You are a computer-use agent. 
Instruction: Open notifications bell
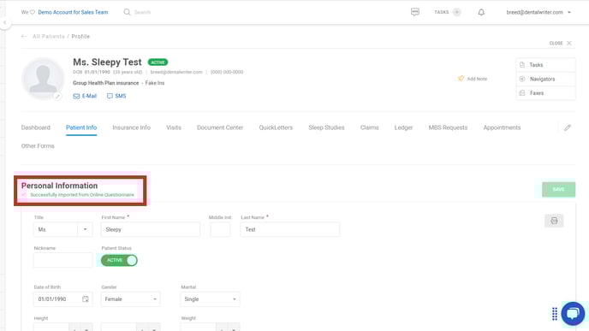(x=481, y=12)
